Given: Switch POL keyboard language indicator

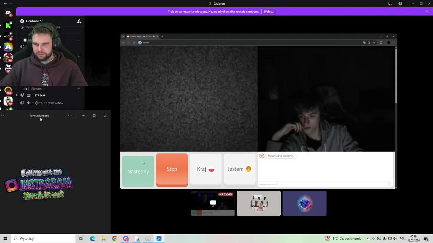Looking at the screenshot, I should click(x=402, y=239).
